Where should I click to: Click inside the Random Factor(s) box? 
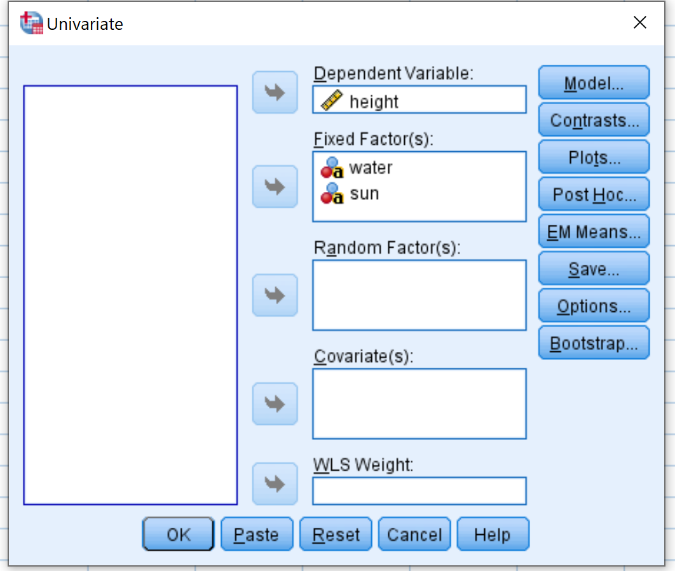(x=419, y=295)
